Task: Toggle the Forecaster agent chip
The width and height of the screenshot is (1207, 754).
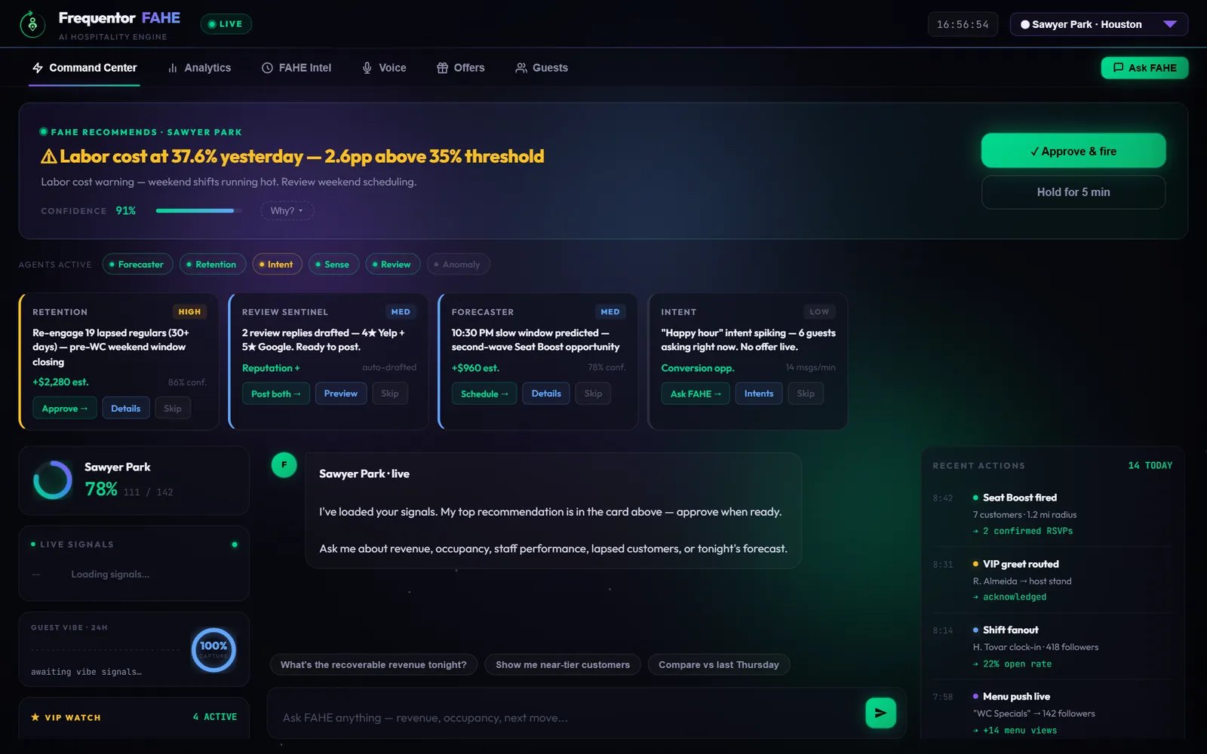Action: [137, 265]
